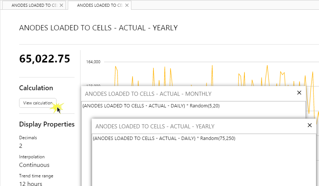This screenshot has width=319, height=186.
Task: Click the current value 65,022.75
Action: [45, 59]
